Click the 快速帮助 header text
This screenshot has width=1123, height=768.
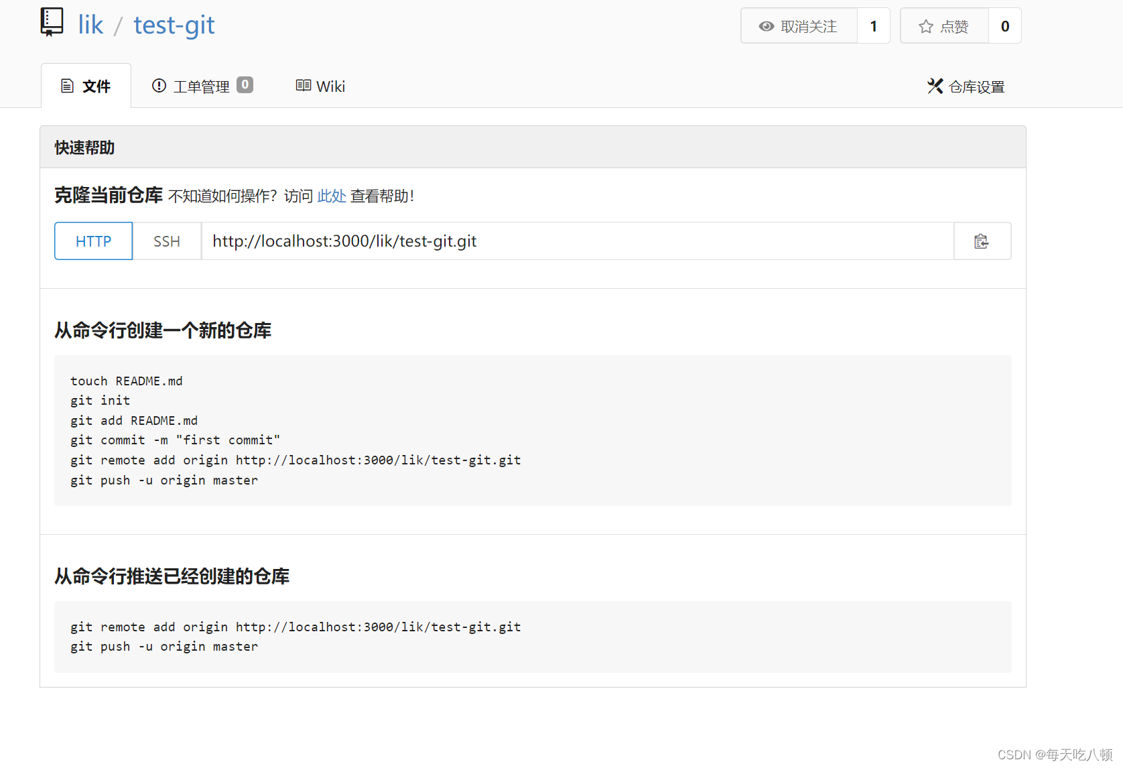pyautogui.click(x=84, y=147)
